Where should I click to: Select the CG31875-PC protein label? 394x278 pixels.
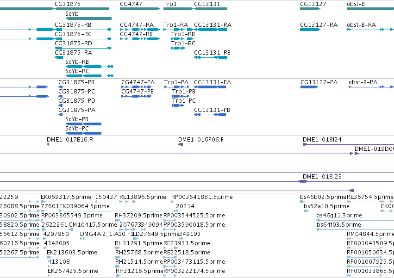click(x=76, y=92)
